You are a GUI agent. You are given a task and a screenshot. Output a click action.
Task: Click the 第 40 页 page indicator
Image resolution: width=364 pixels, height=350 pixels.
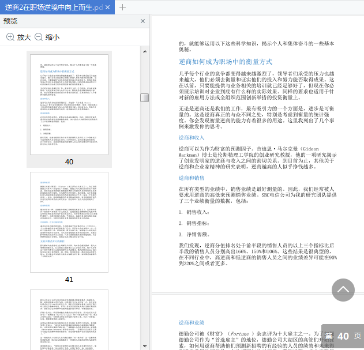(343, 336)
